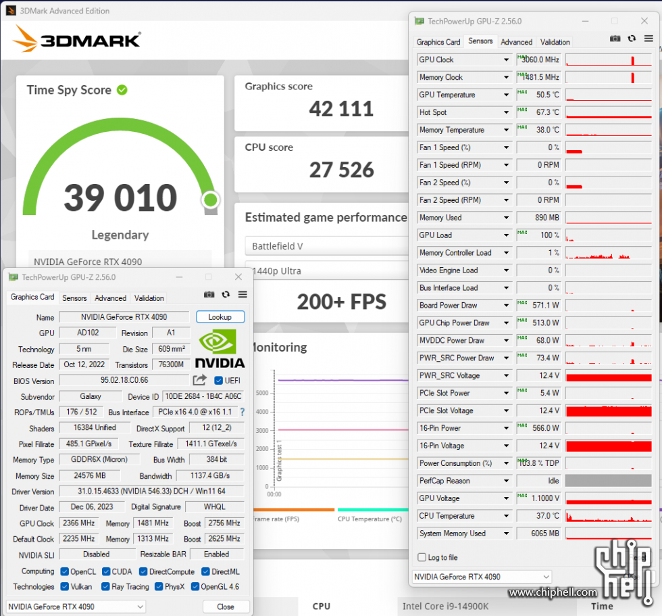Click camera icon in GPU-Z Graphics Card window

coord(209,295)
